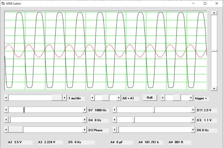Click the D11 2,5 V slider thumb
The width and height of the screenshot is (223, 148).
point(154,110)
